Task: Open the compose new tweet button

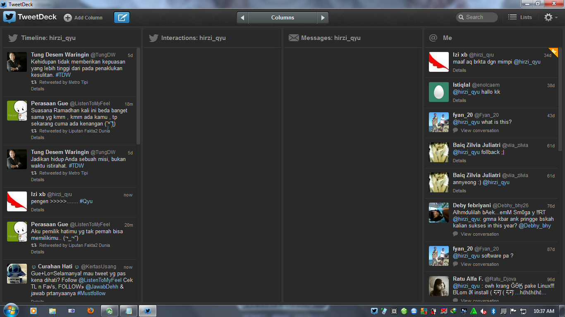Action: (x=122, y=17)
